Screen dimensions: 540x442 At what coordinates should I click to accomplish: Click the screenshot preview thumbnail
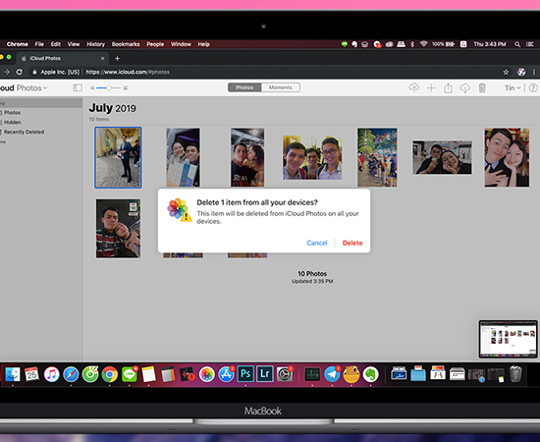pyautogui.click(x=508, y=339)
